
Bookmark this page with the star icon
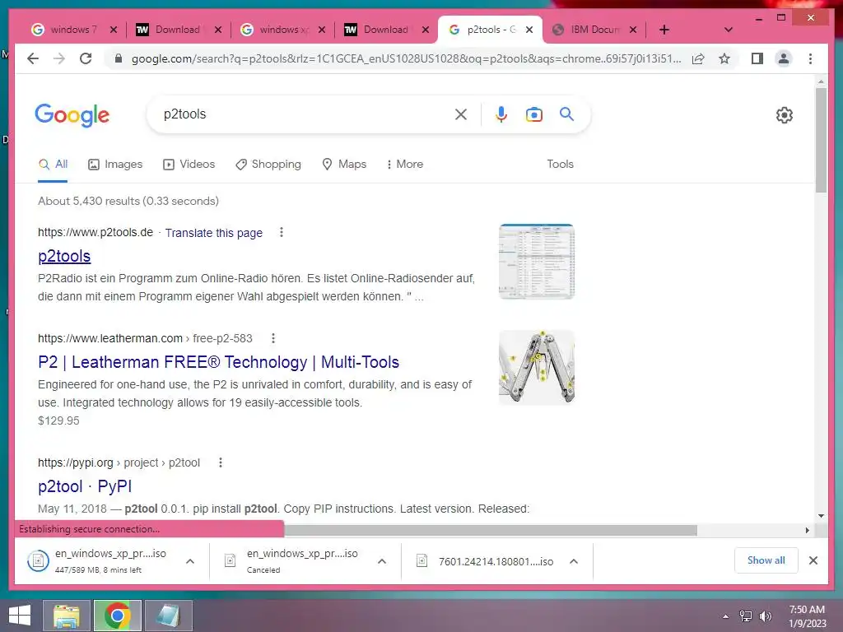(x=724, y=58)
